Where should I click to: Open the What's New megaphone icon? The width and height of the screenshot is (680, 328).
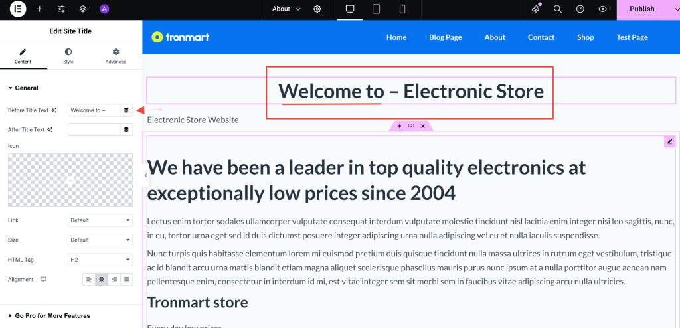tap(536, 9)
